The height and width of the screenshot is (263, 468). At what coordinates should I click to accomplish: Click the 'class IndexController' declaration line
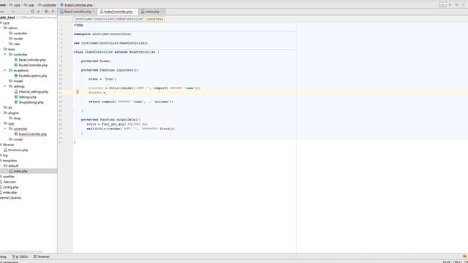coord(116,52)
